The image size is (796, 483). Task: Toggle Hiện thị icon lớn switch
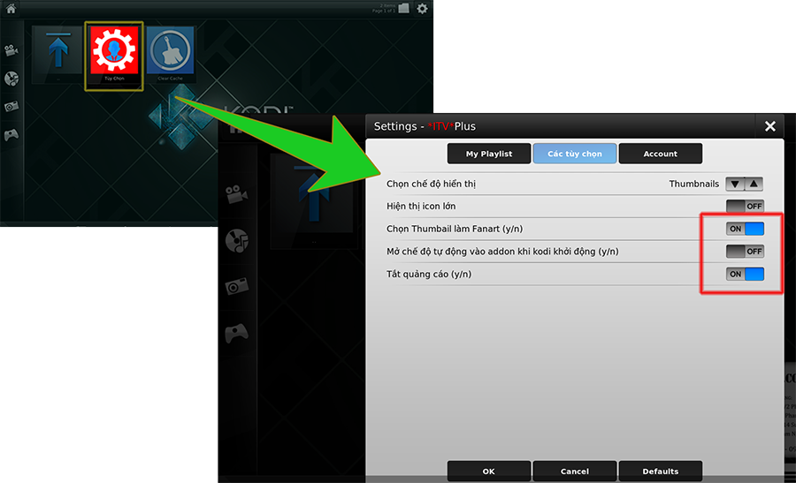(x=745, y=207)
